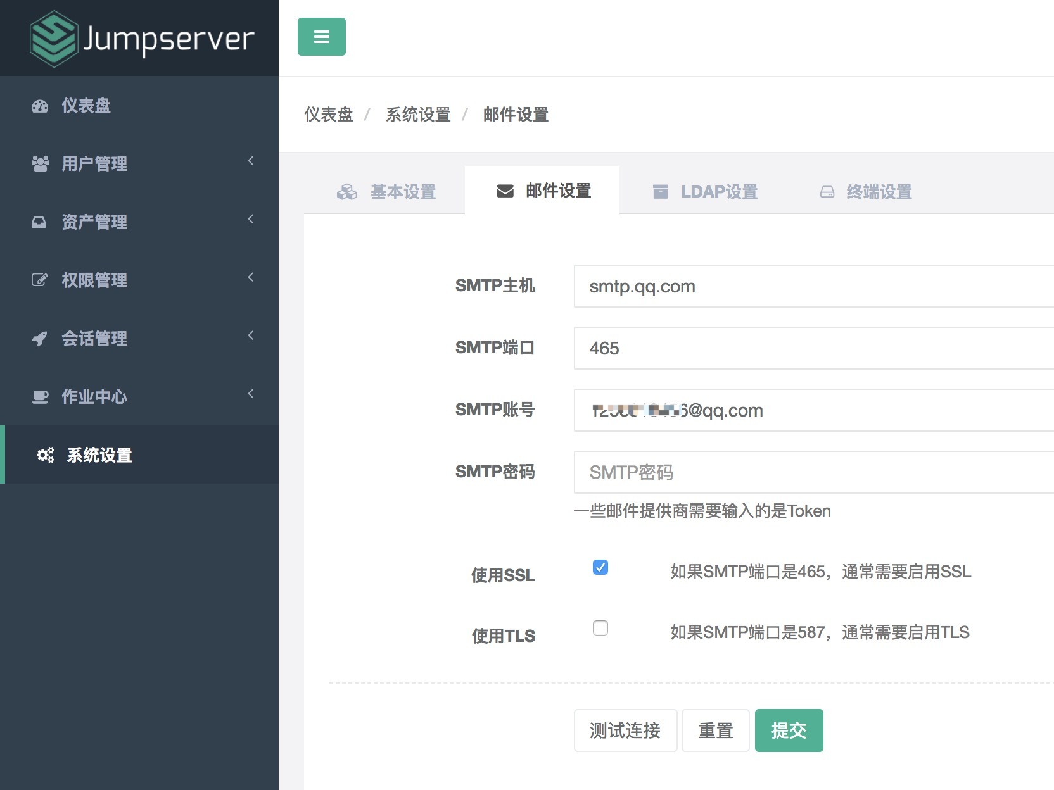The width and height of the screenshot is (1054, 790).
Task: Expand the 作业中心 submenu arrow
Action: [x=251, y=394]
